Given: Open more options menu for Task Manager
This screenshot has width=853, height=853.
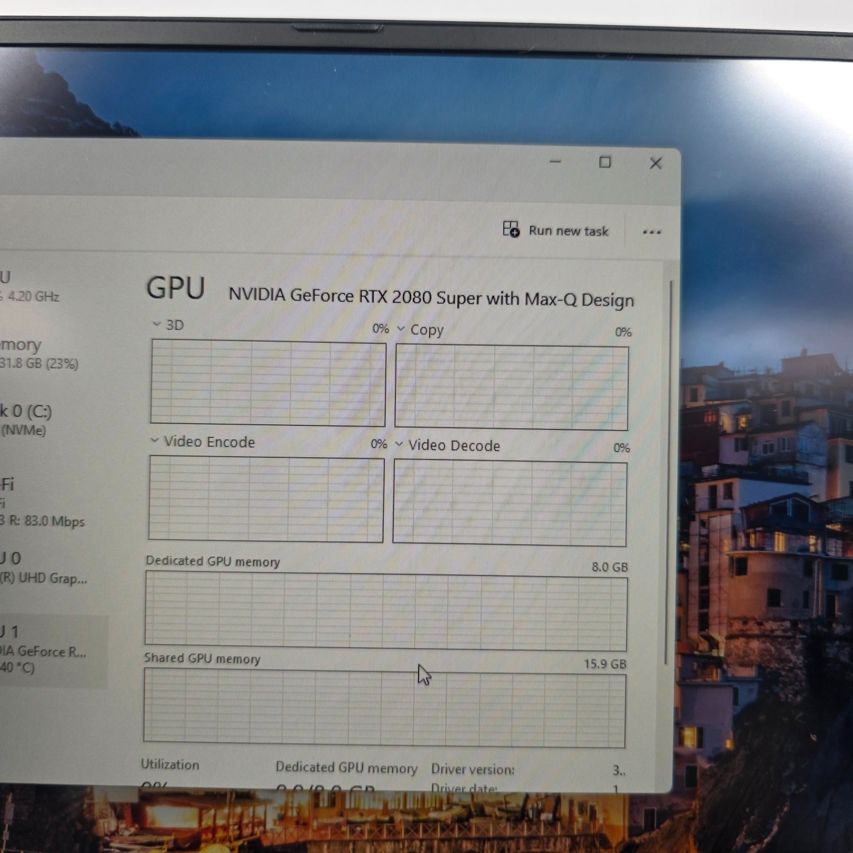Looking at the screenshot, I should [x=652, y=231].
